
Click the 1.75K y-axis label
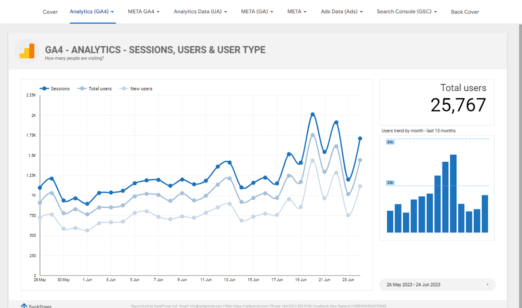(x=31, y=136)
